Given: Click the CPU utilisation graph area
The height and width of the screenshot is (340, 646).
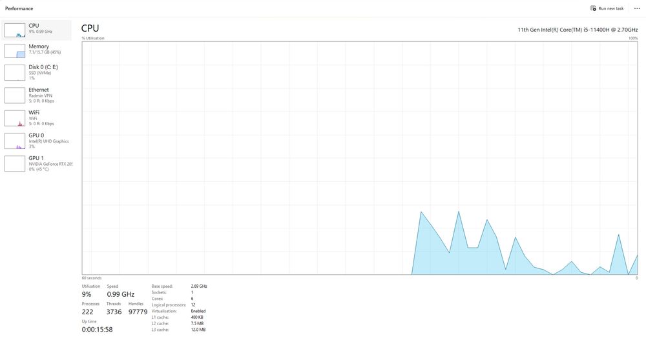Looking at the screenshot, I should 360,157.
